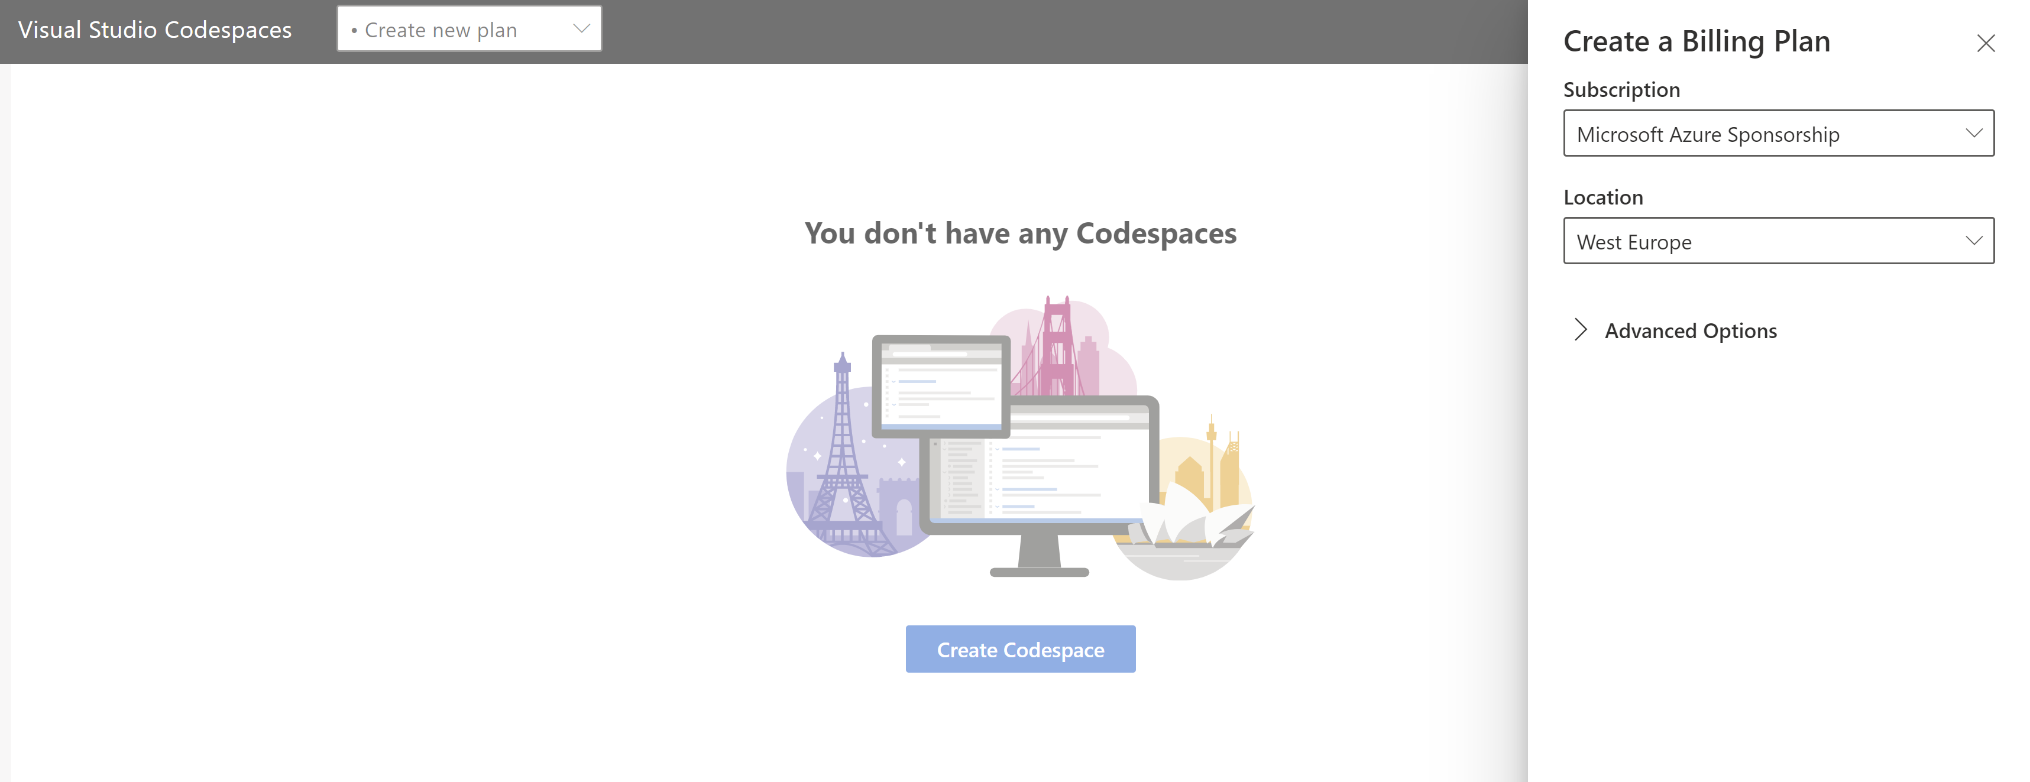Click the Visual Studio Codespaces title
The height and width of the screenshot is (782, 2030).
coord(154,30)
